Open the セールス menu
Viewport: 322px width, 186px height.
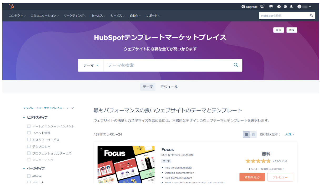click(x=98, y=16)
